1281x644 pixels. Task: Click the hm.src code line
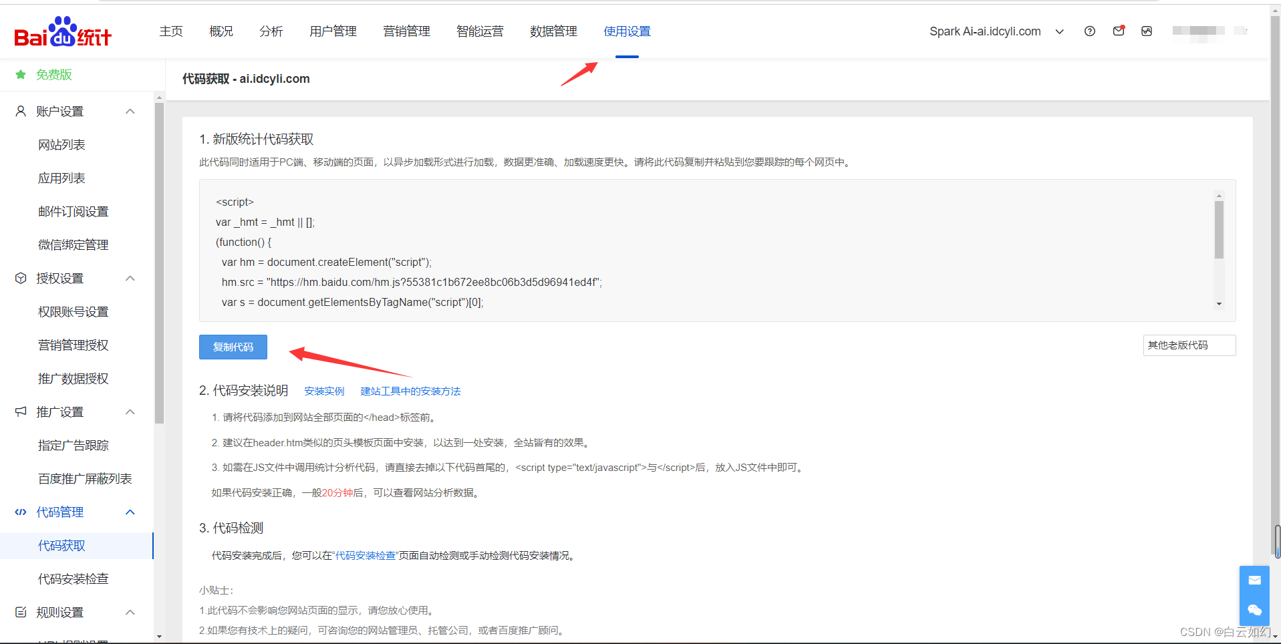[412, 283]
